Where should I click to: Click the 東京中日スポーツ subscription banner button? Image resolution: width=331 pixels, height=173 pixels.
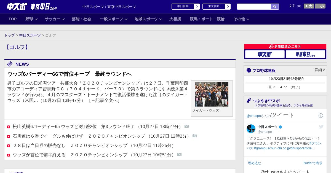(305, 54)
